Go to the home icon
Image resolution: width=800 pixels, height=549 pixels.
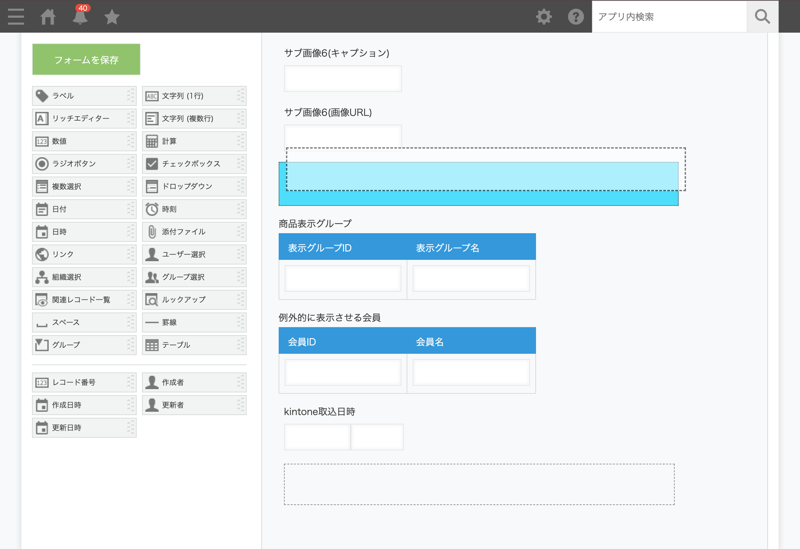[48, 17]
